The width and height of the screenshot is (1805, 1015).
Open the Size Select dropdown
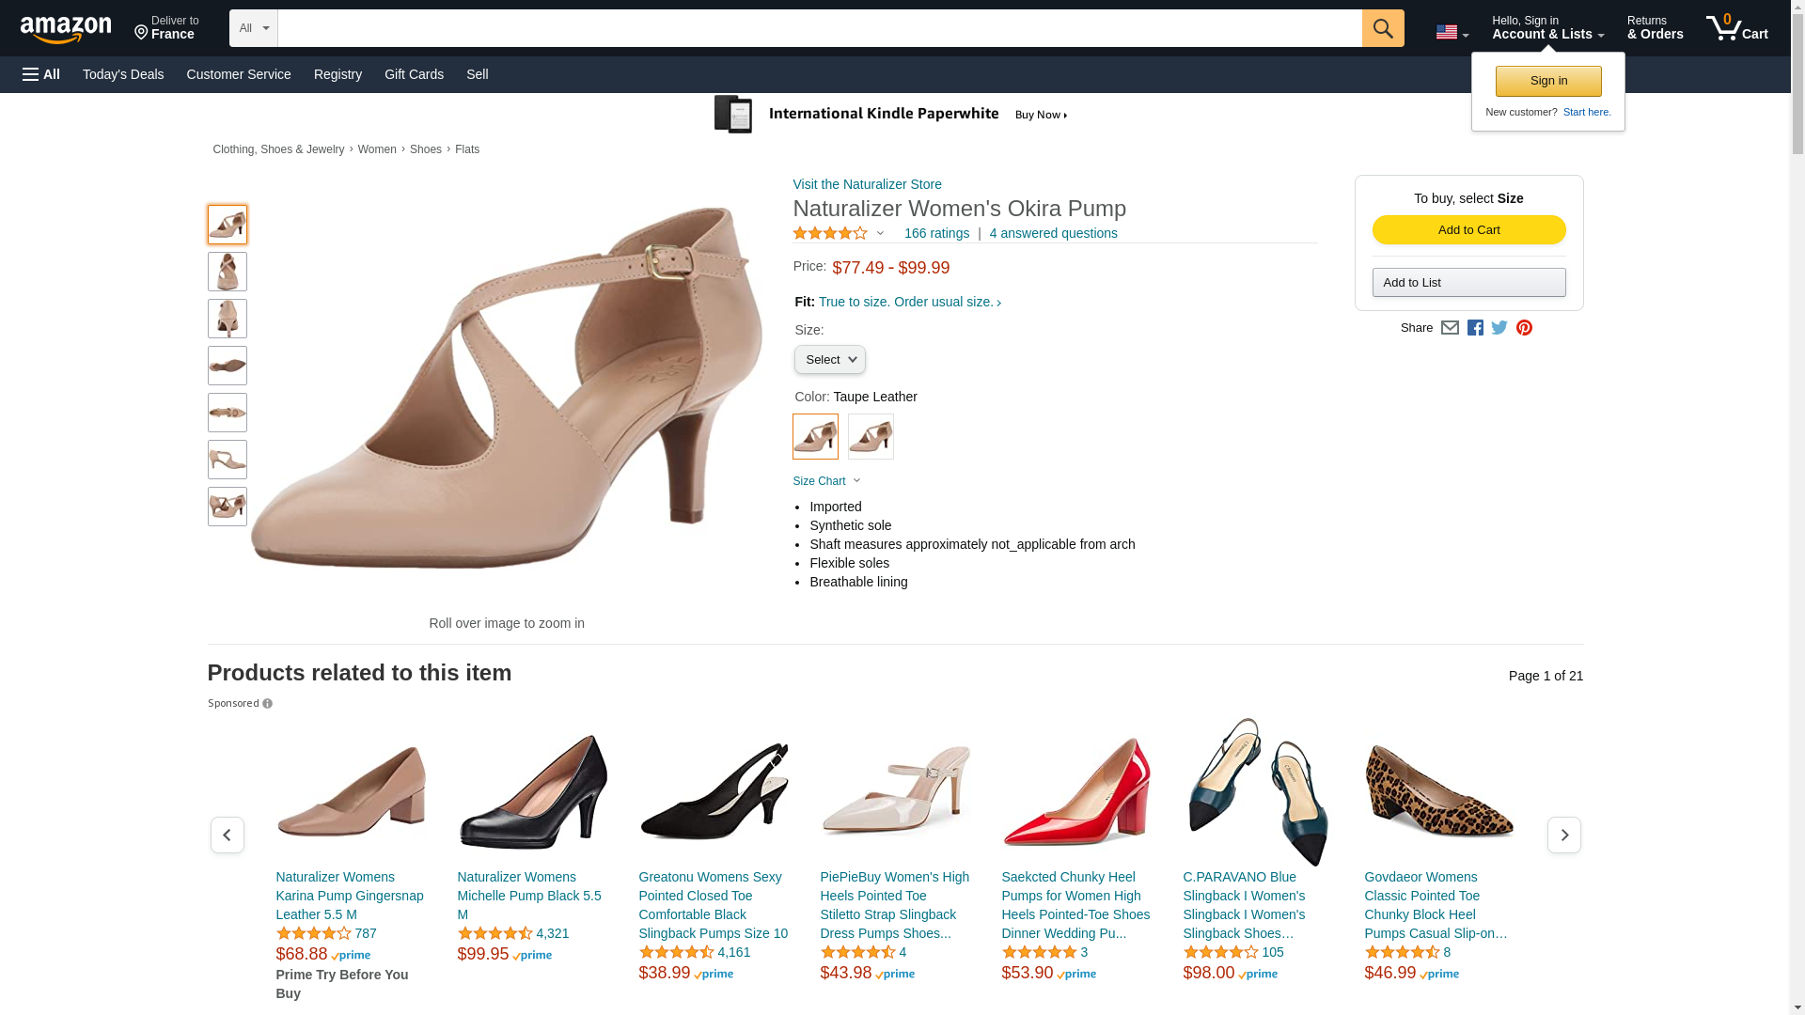click(x=829, y=360)
